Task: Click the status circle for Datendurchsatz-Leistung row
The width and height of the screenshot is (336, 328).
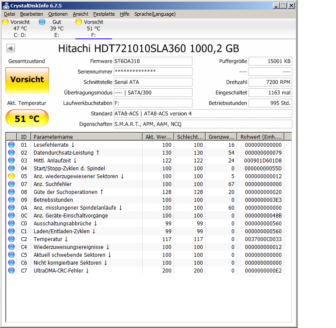Action: tap(11, 153)
